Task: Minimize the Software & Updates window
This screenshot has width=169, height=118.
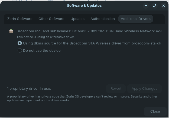Action: (146, 5)
